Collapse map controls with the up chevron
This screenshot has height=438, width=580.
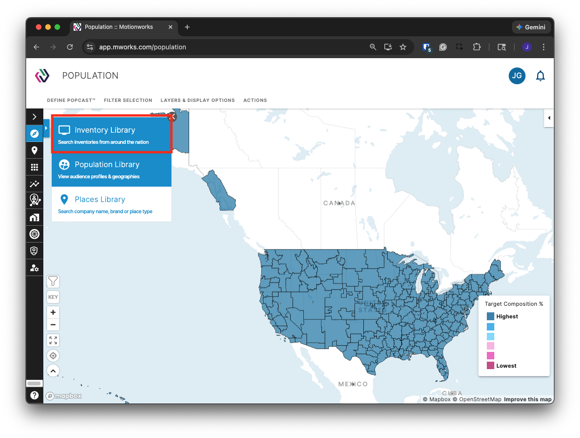(53, 371)
